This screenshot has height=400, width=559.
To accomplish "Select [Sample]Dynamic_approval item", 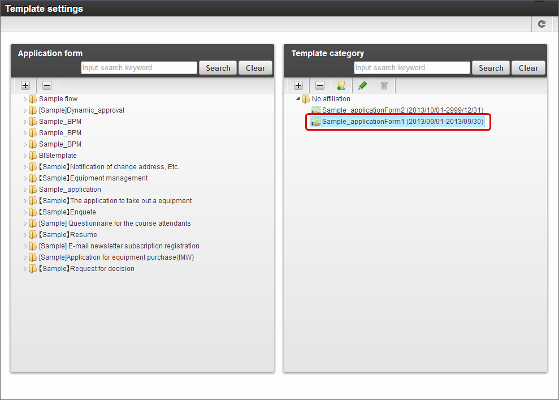I will [x=81, y=110].
